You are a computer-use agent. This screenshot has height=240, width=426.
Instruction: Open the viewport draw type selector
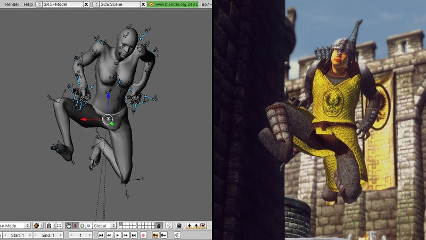point(38,226)
